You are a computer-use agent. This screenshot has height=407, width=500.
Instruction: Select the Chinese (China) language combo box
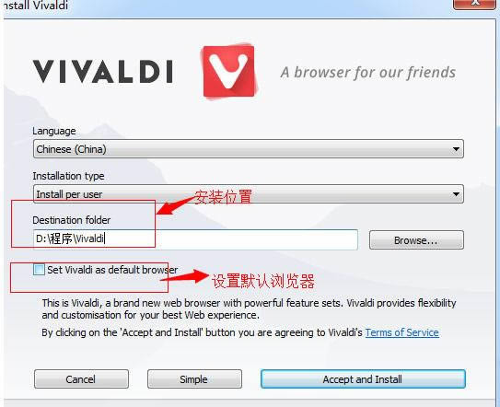(249, 149)
